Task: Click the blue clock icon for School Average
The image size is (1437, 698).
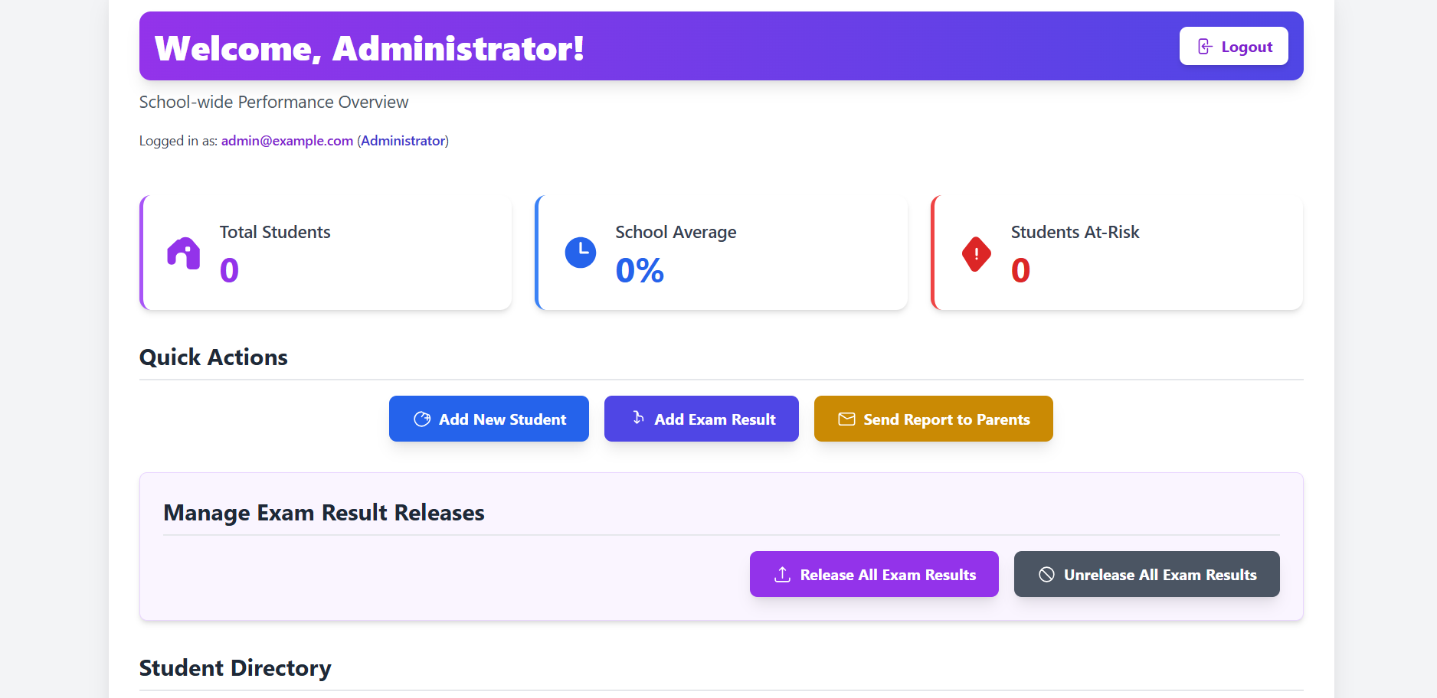Action: [580, 253]
